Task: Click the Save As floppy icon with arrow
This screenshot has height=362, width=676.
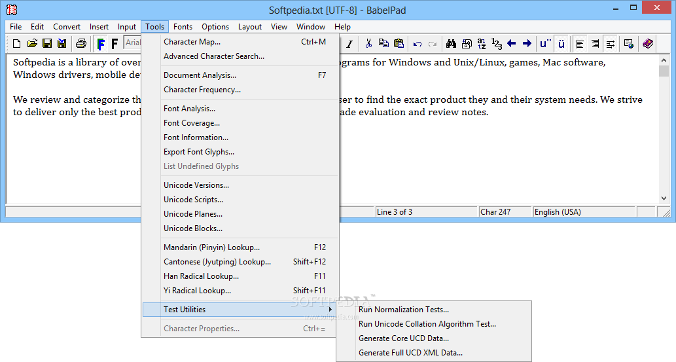Action: [x=62, y=44]
